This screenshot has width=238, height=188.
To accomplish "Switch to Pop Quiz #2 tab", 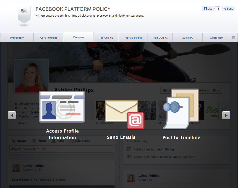I will tap(160, 38).
